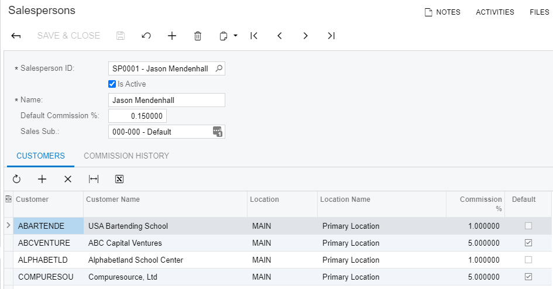The height and width of the screenshot is (289, 553).
Task: Select the ABCVENTURE customer cell
Action: 49,243
